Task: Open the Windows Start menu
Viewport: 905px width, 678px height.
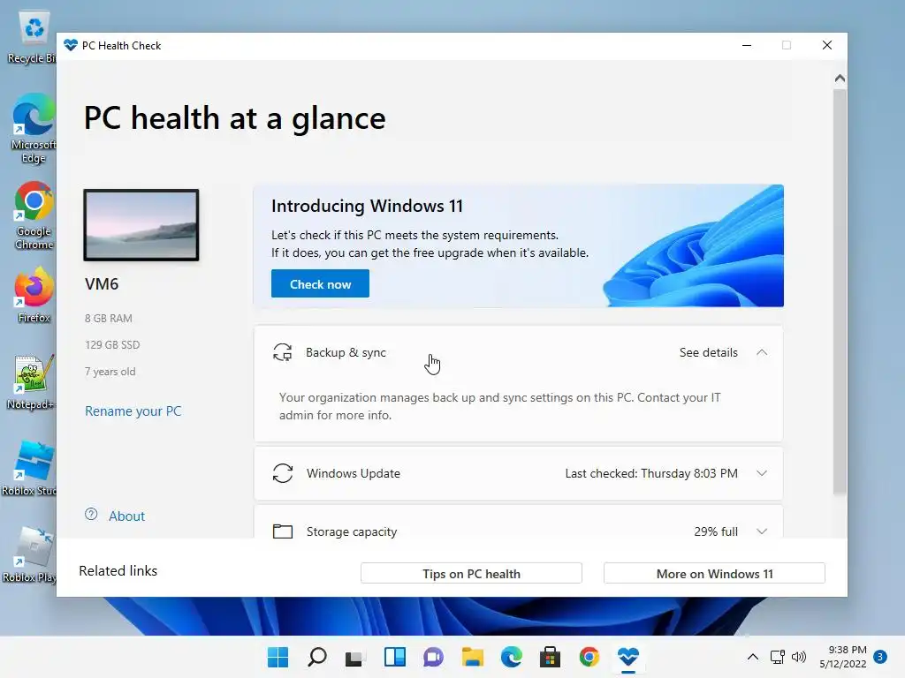Action: pyautogui.click(x=278, y=657)
